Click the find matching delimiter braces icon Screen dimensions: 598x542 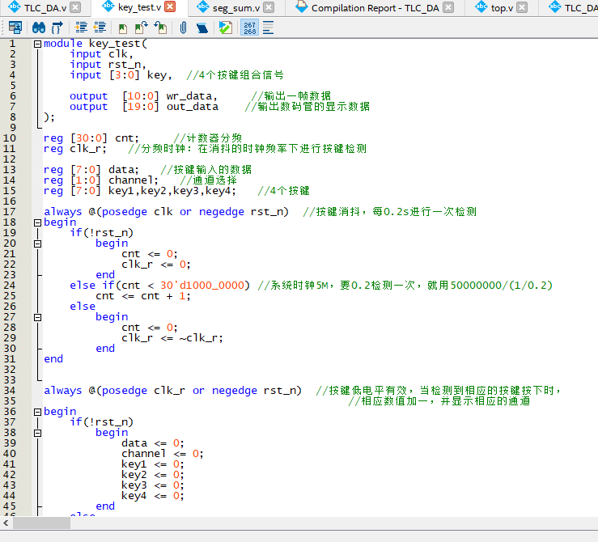57,28
